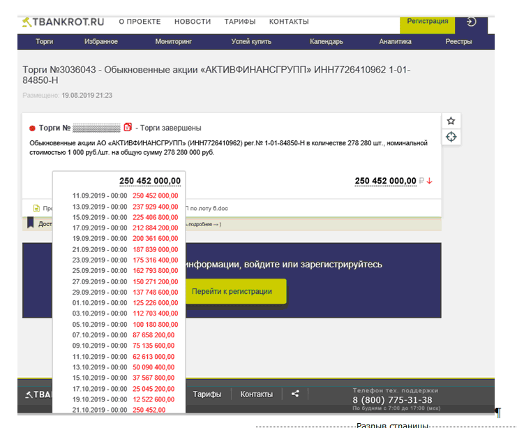Image resolution: width=517 pixels, height=428 pixels.
Task: Click the Торги завершены status text
Action: (x=171, y=128)
